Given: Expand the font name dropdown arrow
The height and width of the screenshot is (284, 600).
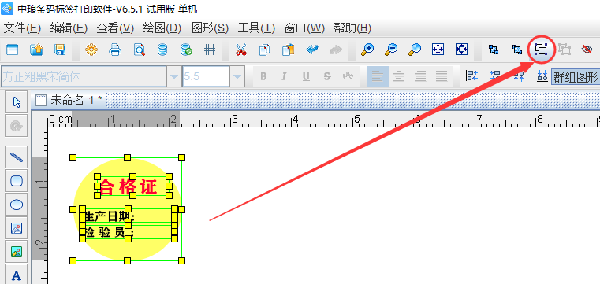Looking at the screenshot, I should pos(174,77).
